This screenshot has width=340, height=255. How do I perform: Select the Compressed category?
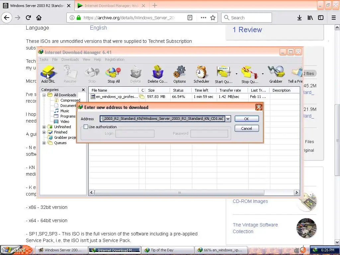coord(70,100)
